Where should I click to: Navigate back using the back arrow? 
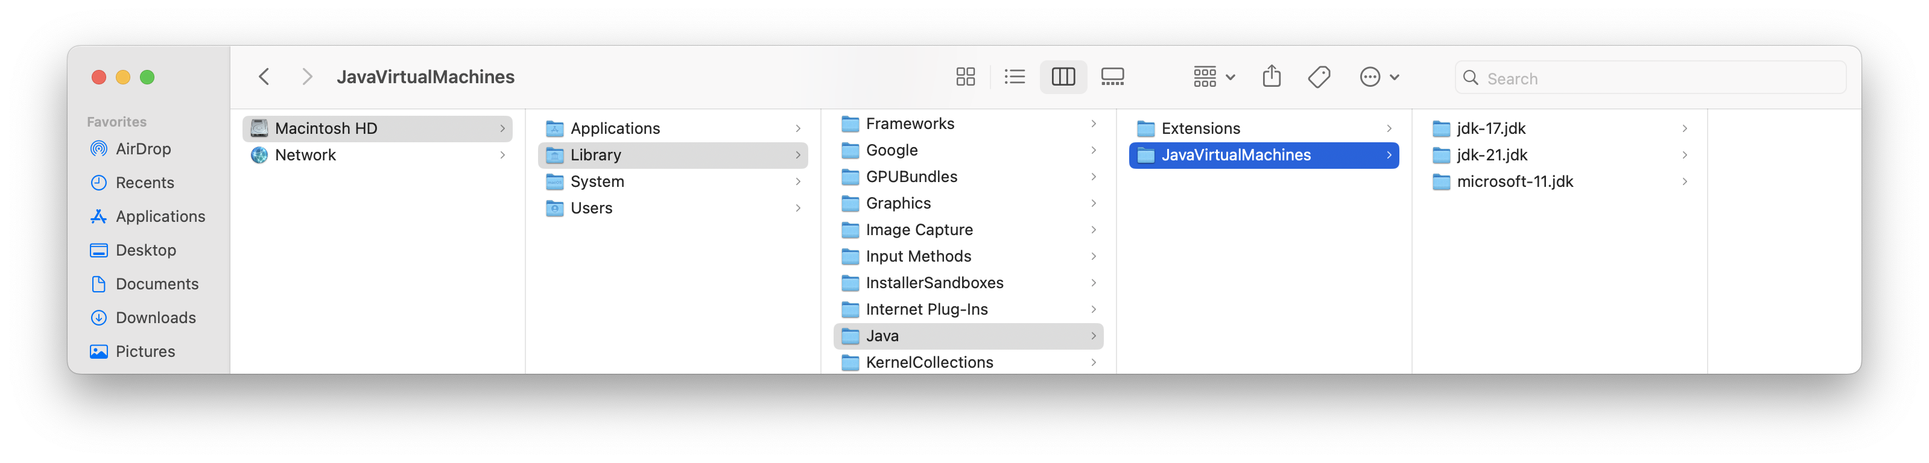tap(264, 77)
